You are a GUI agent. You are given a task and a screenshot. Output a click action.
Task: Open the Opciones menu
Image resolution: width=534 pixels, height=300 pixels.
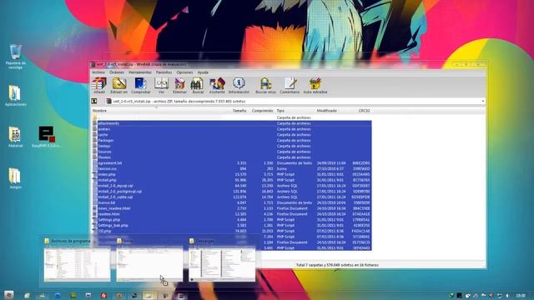tap(184, 72)
